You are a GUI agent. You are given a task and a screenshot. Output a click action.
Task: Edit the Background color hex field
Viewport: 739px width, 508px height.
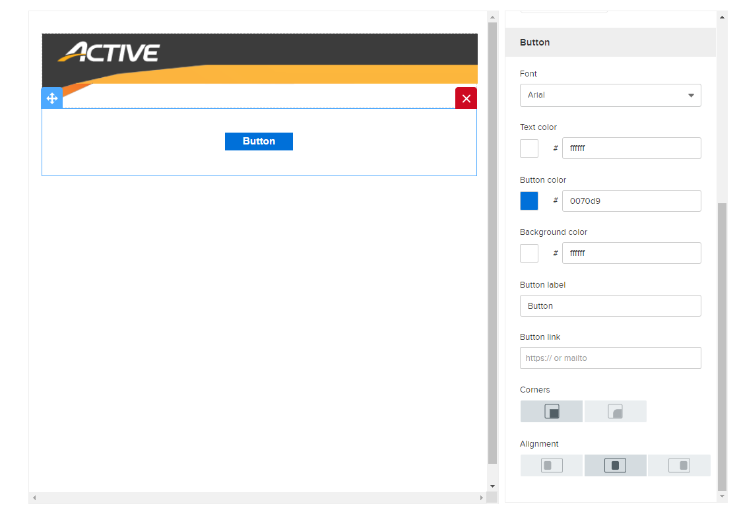pyautogui.click(x=631, y=253)
